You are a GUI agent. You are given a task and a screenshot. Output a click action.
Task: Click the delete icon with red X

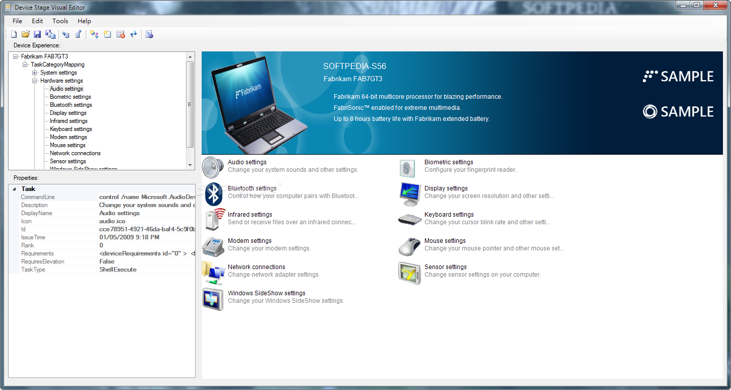coord(120,34)
